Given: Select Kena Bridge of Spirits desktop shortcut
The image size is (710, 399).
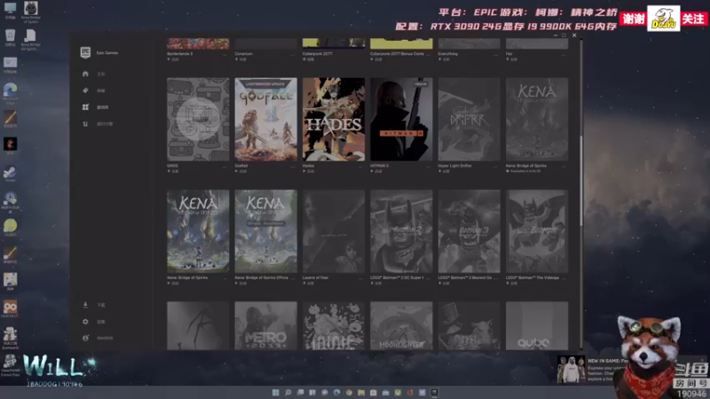Looking at the screenshot, I should click(x=31, y=12).
